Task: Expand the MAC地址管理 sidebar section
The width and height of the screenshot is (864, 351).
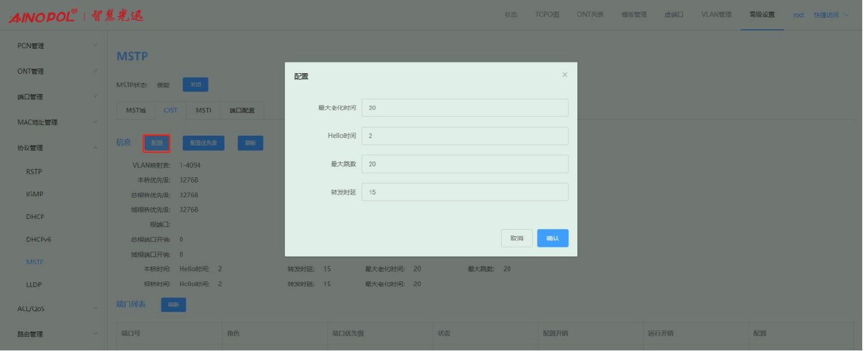Action: click(54, 123)
